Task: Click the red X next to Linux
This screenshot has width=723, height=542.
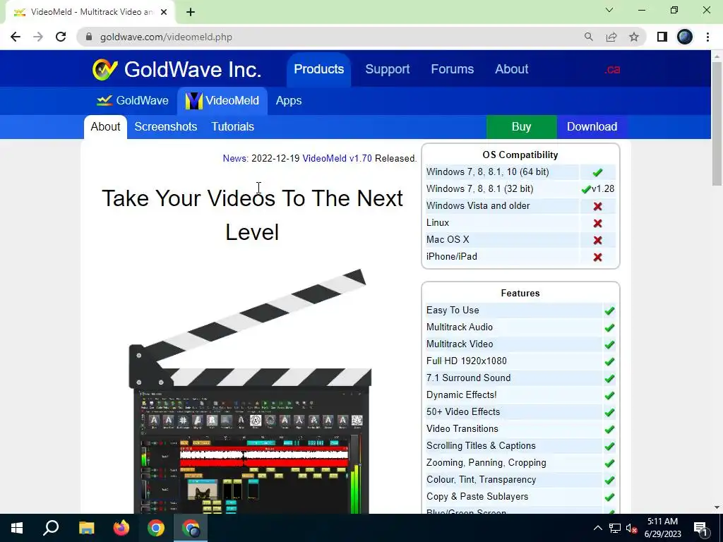Action: click(x=597, y=223)
